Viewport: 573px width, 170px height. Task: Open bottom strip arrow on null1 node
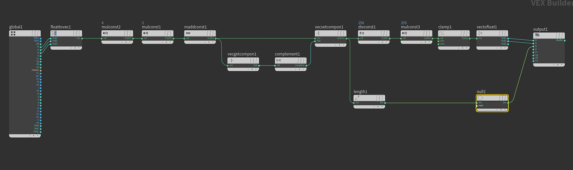click(x=505, y=110)
